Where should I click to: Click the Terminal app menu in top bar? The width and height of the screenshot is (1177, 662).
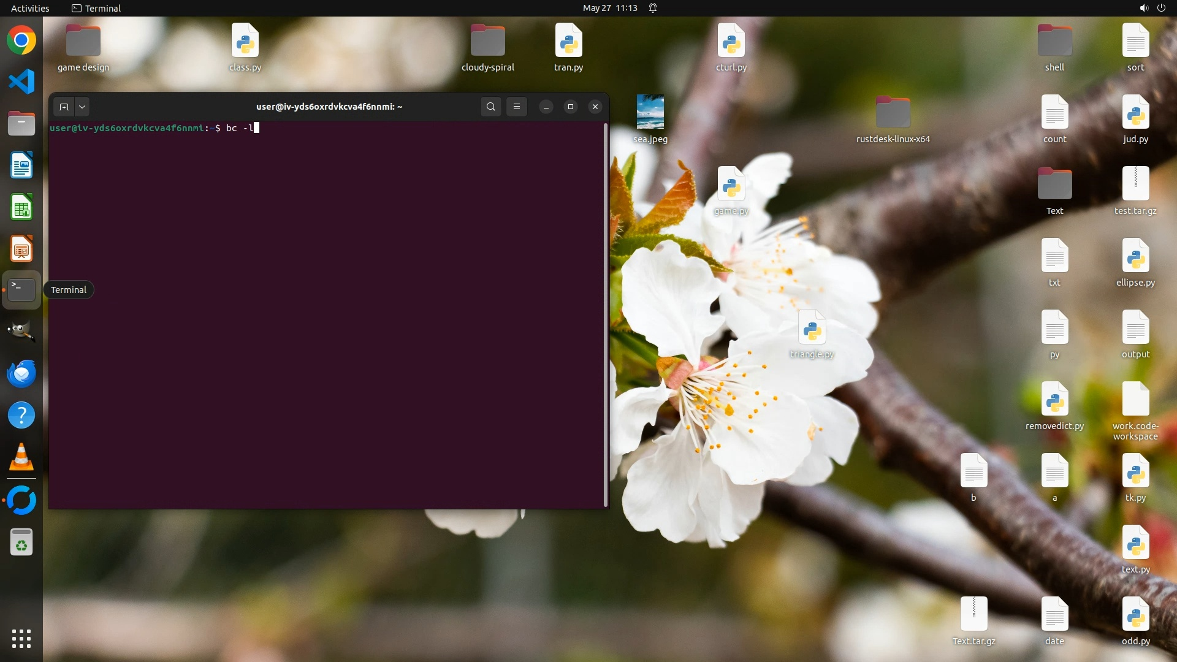tap(97, 8)
